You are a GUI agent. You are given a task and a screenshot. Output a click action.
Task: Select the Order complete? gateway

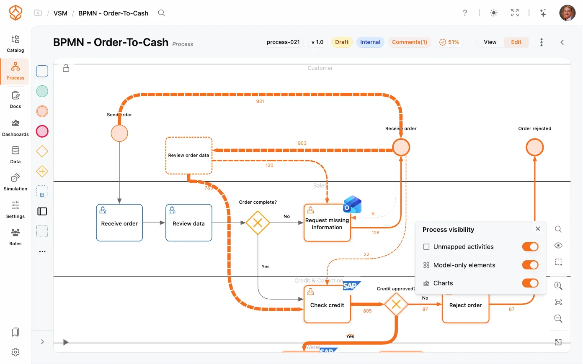pos(258,223)
